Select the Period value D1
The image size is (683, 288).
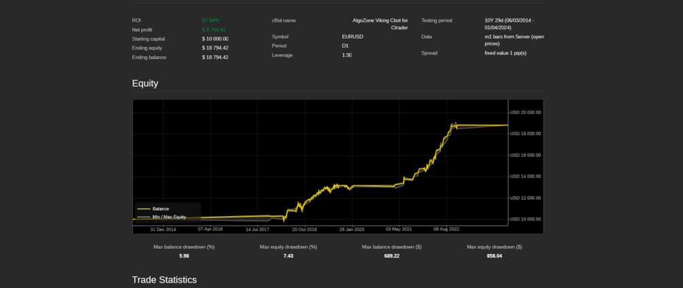pos(345,46)
